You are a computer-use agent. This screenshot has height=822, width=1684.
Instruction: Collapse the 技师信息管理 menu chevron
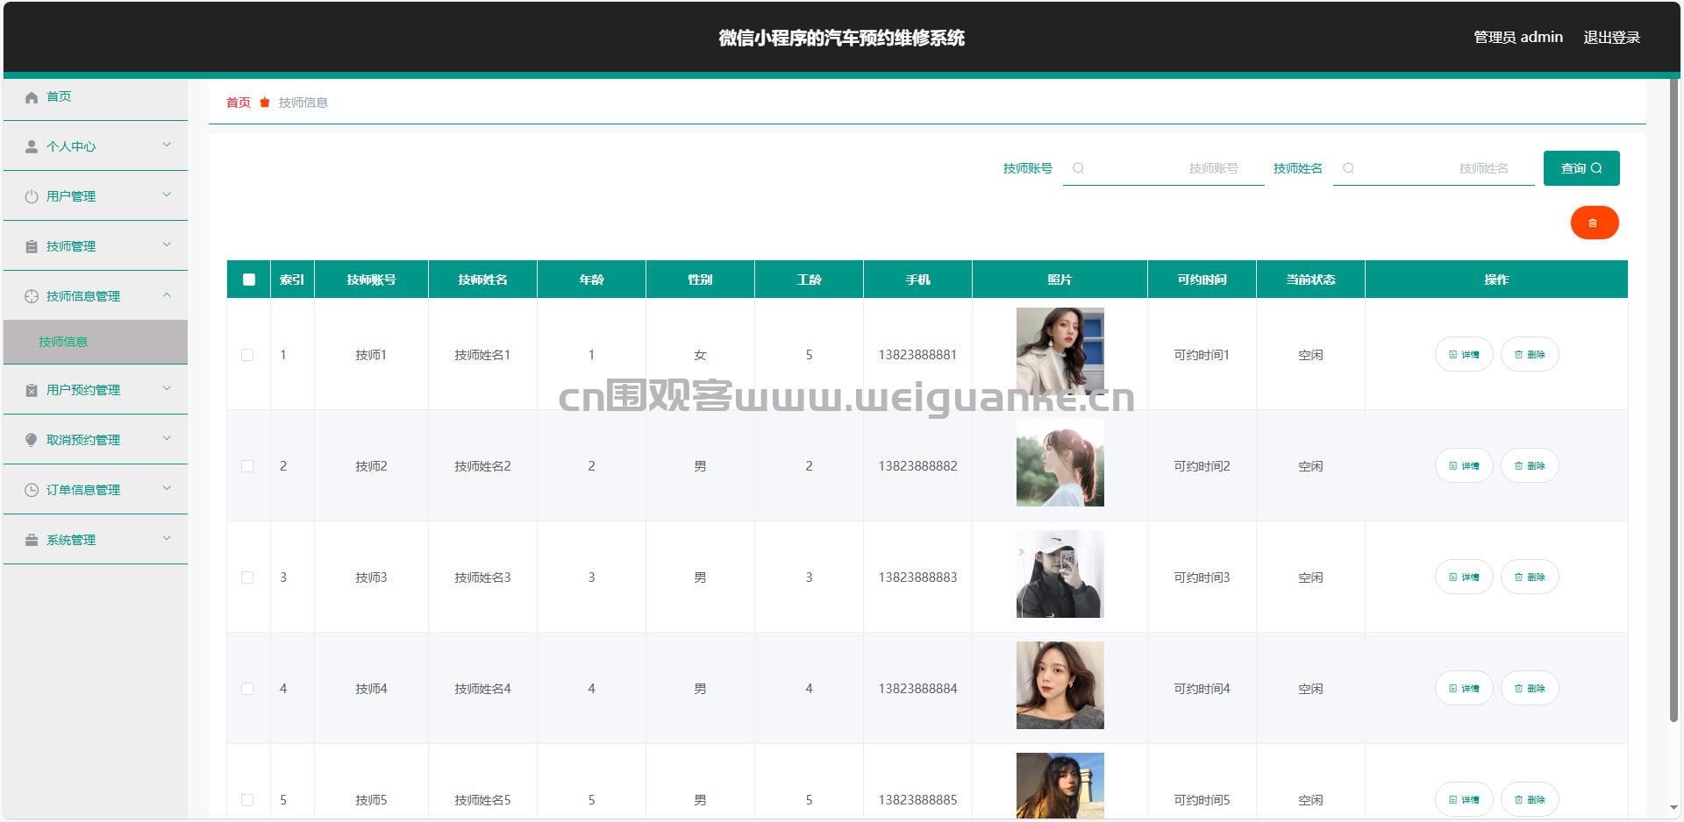click(167, 294)
